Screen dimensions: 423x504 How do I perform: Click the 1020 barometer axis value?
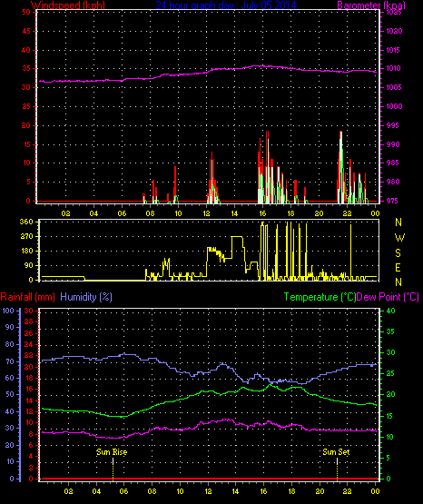(x=394, y=31)
